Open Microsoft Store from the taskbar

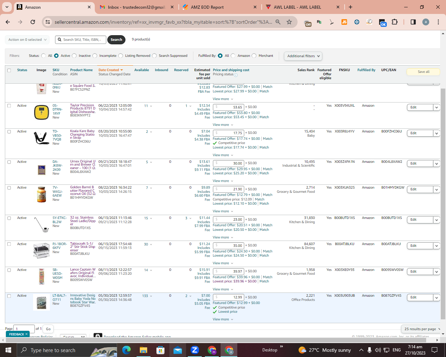pyautogui.click(x=161, y=350)
